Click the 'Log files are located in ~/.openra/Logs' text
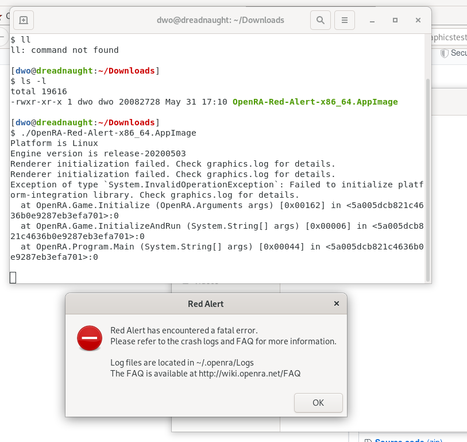 click(182, 363)
